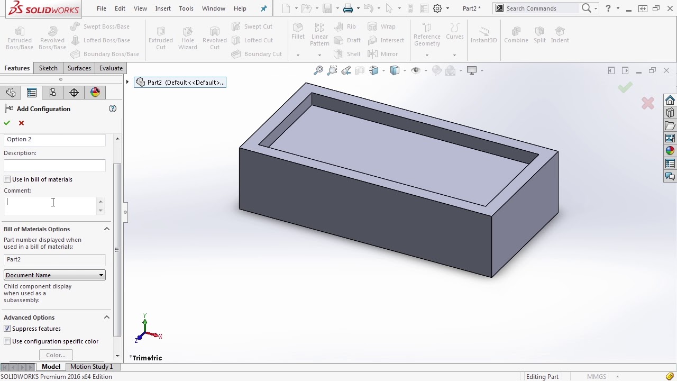This screenshot has width=677, height=381.
Task: Select the Motion Study 1 tab
Action: [x=92, y=367]
